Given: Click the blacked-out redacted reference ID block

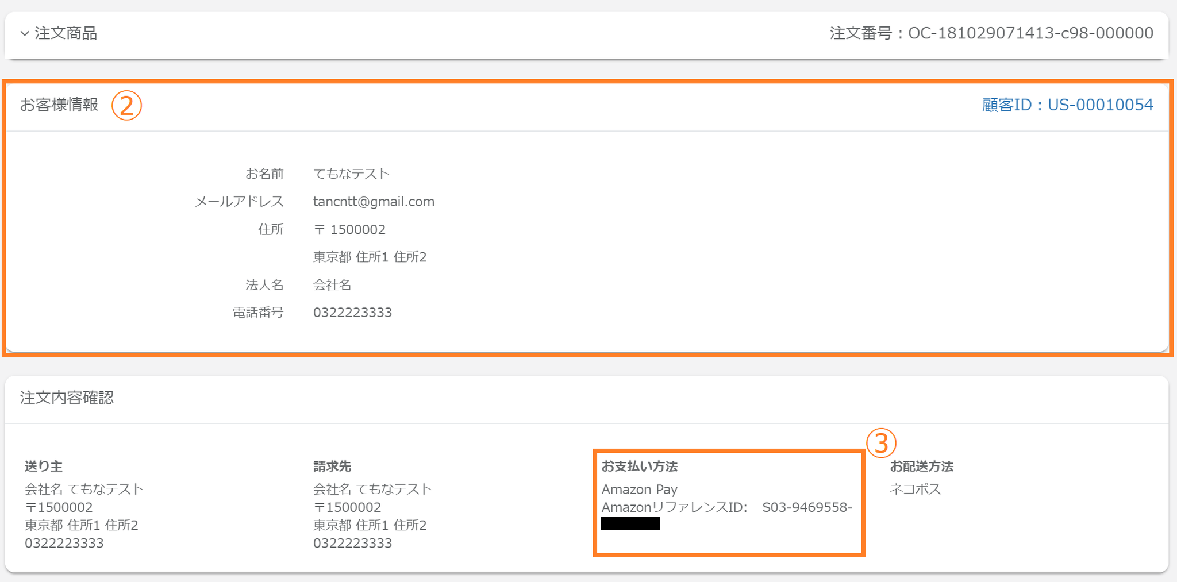Looking at the screenshot, I should point(630,523).
